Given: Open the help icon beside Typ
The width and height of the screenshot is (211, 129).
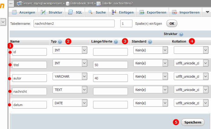Looking at the screenshot, I should pyautogui.click(x=60, y=42).
